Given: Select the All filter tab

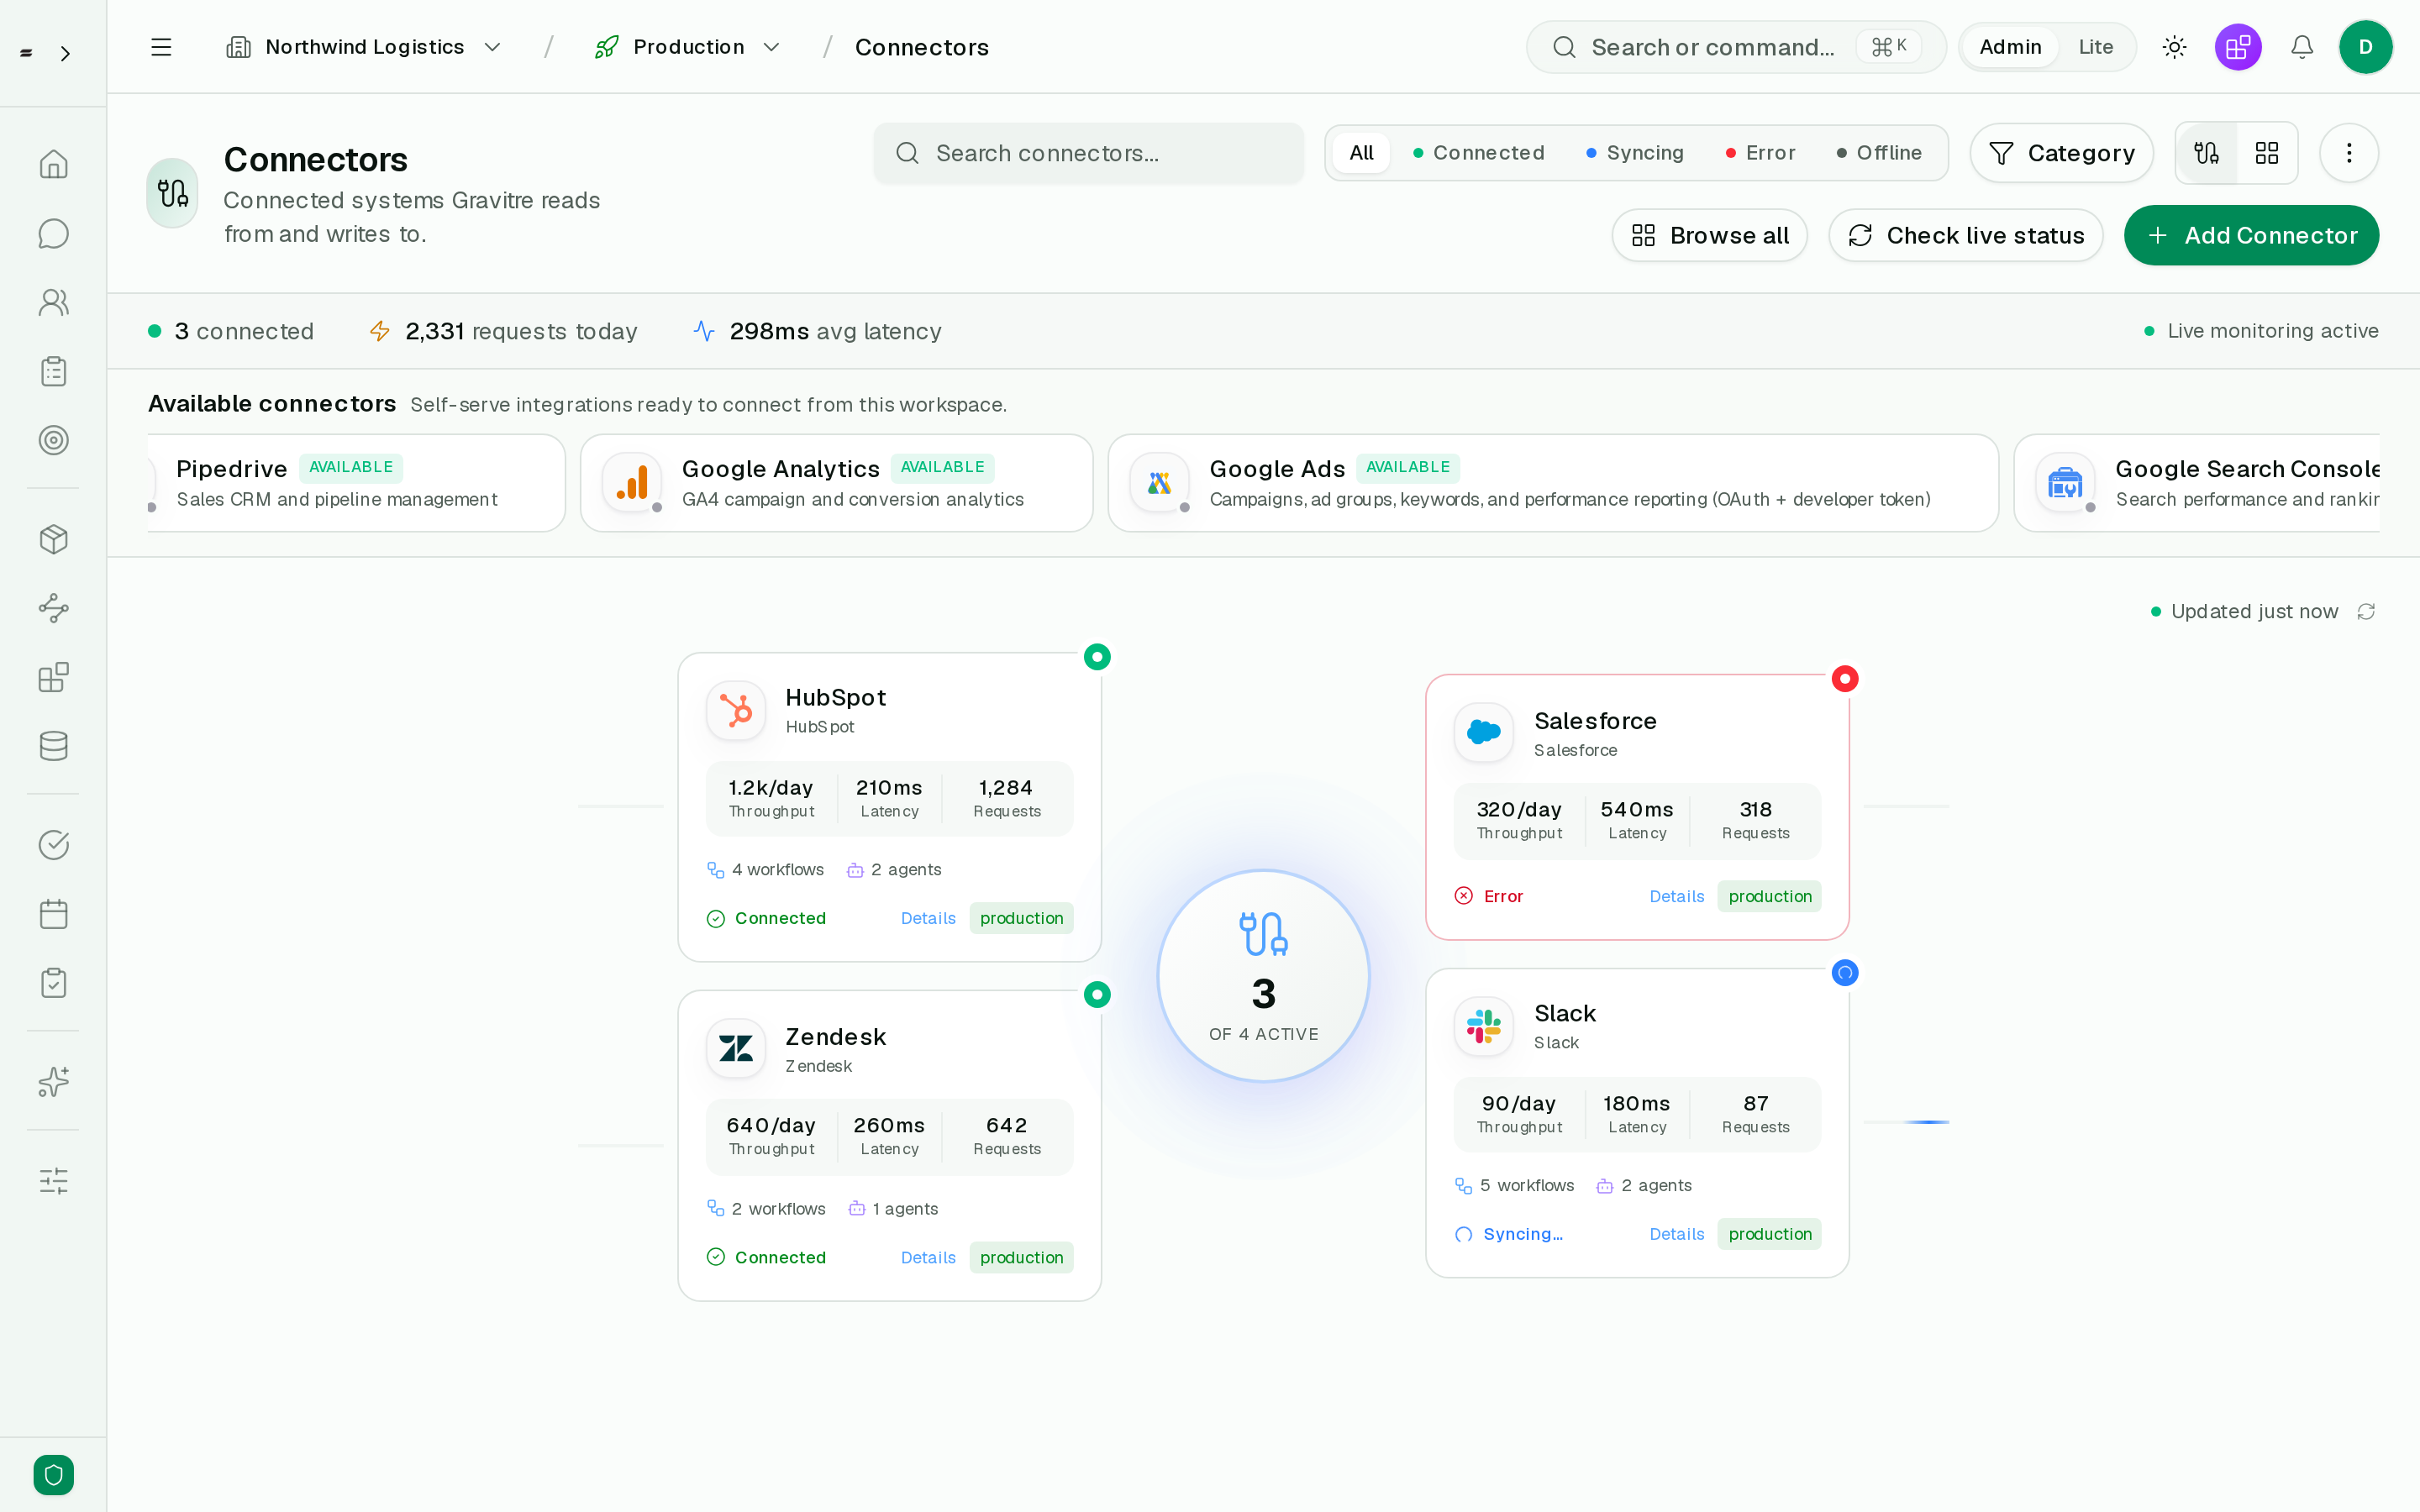Looking at the screenshot, I should tap(1361, 153).
